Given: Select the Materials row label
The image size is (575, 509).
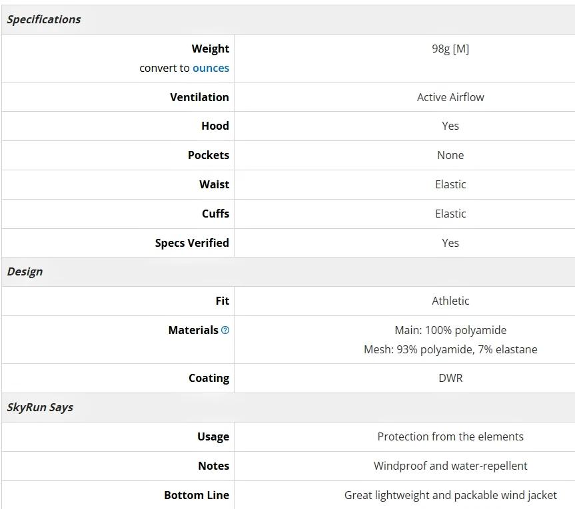Looking at the screenshot, I should point(193,330).
